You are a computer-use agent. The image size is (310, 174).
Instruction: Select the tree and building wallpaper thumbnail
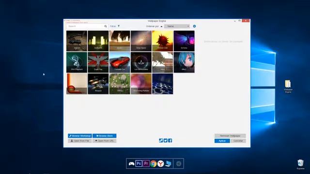[x=163, y=62]
